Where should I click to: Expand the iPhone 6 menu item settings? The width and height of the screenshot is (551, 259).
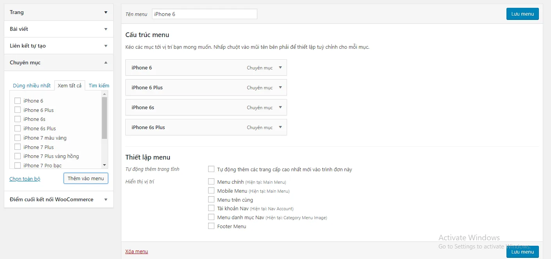[x=280, y=67]
